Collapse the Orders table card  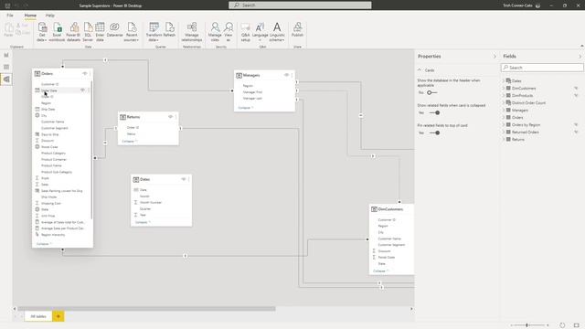coord(44,244)
